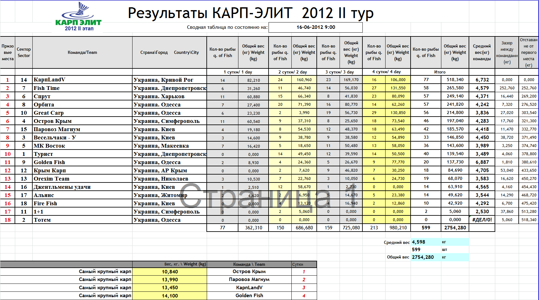Click the city cell Украина, Макеевка
This screenshot has width=539, height=300.
click(170, 146)
